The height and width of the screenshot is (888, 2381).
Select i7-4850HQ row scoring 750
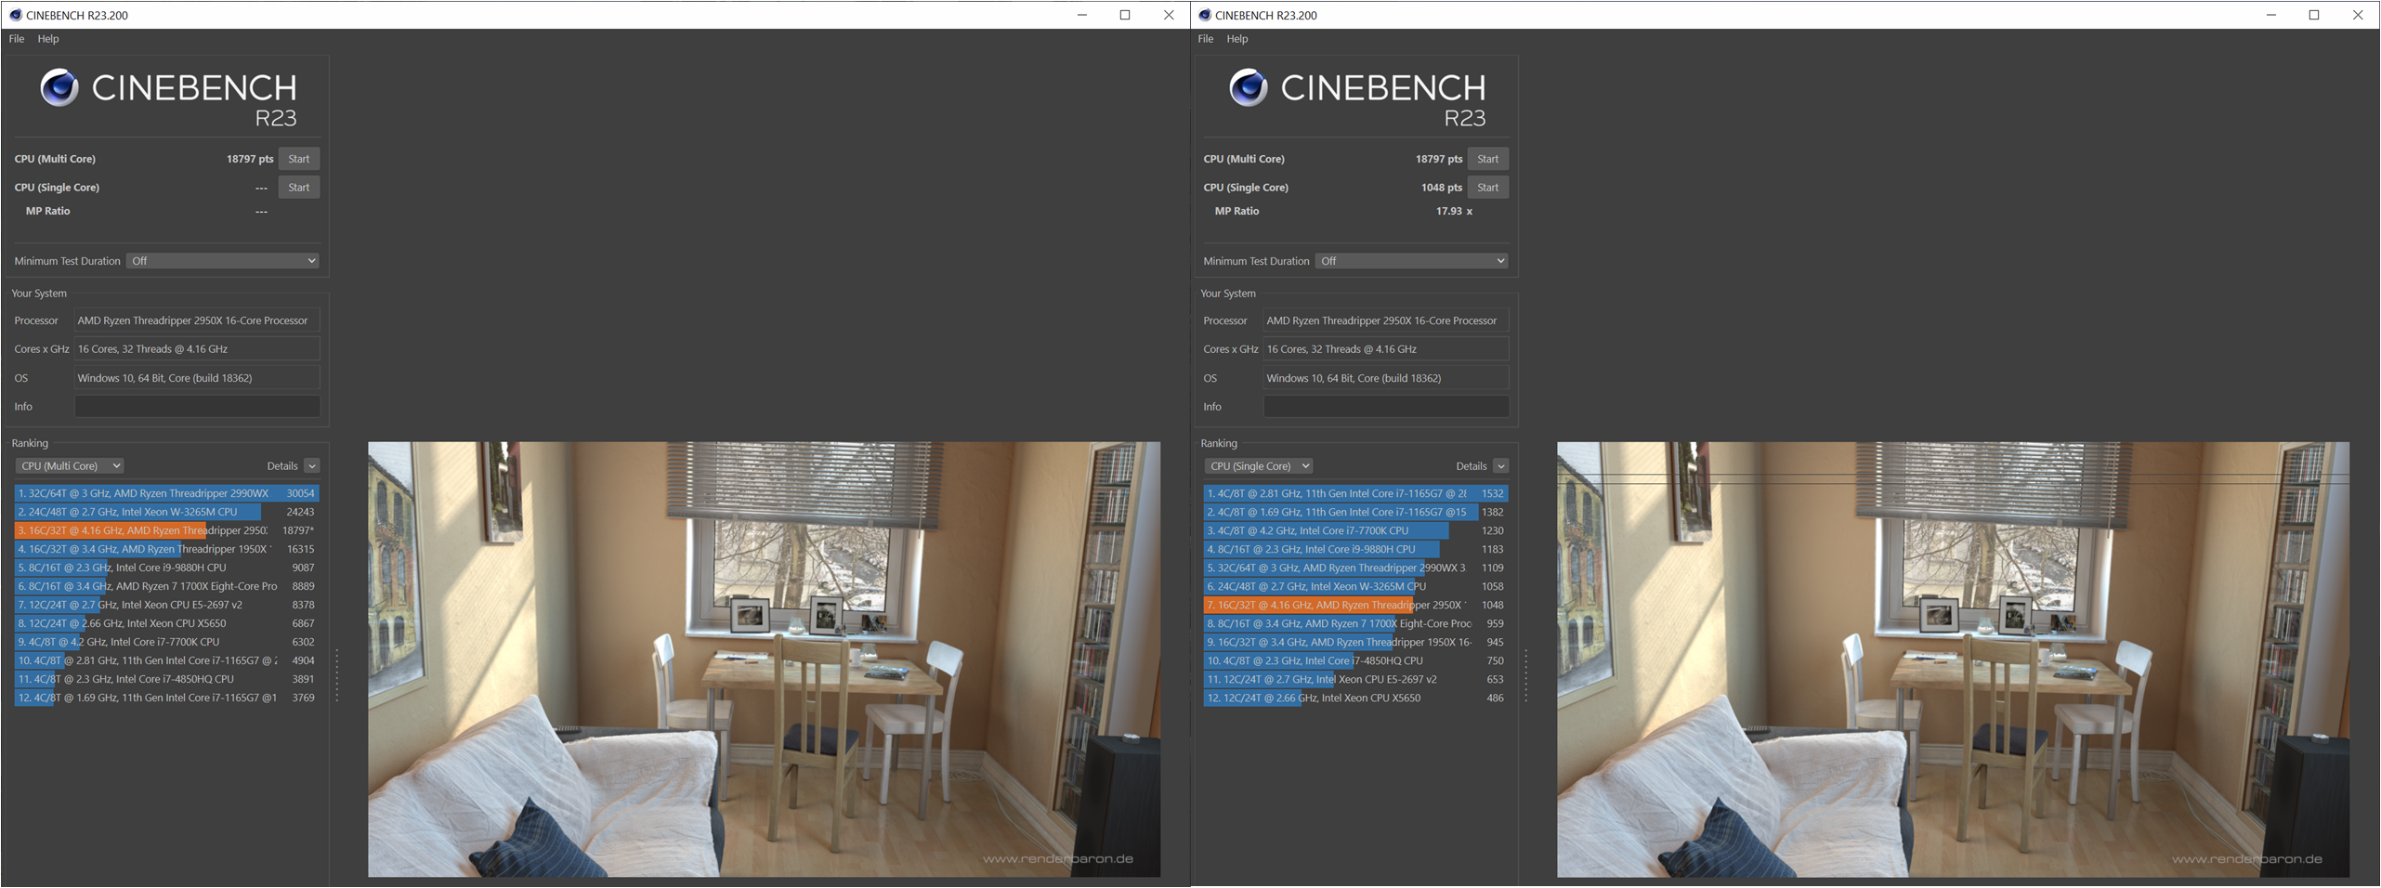click(1355, 660)
